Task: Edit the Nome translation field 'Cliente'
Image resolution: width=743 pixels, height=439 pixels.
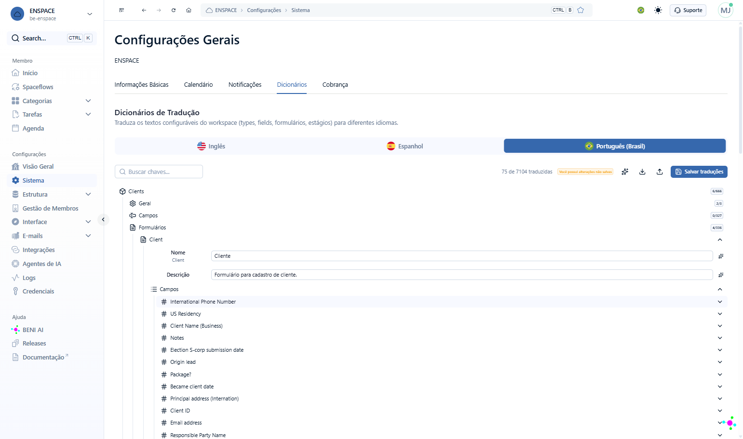Action: click(x=462, y=256)
